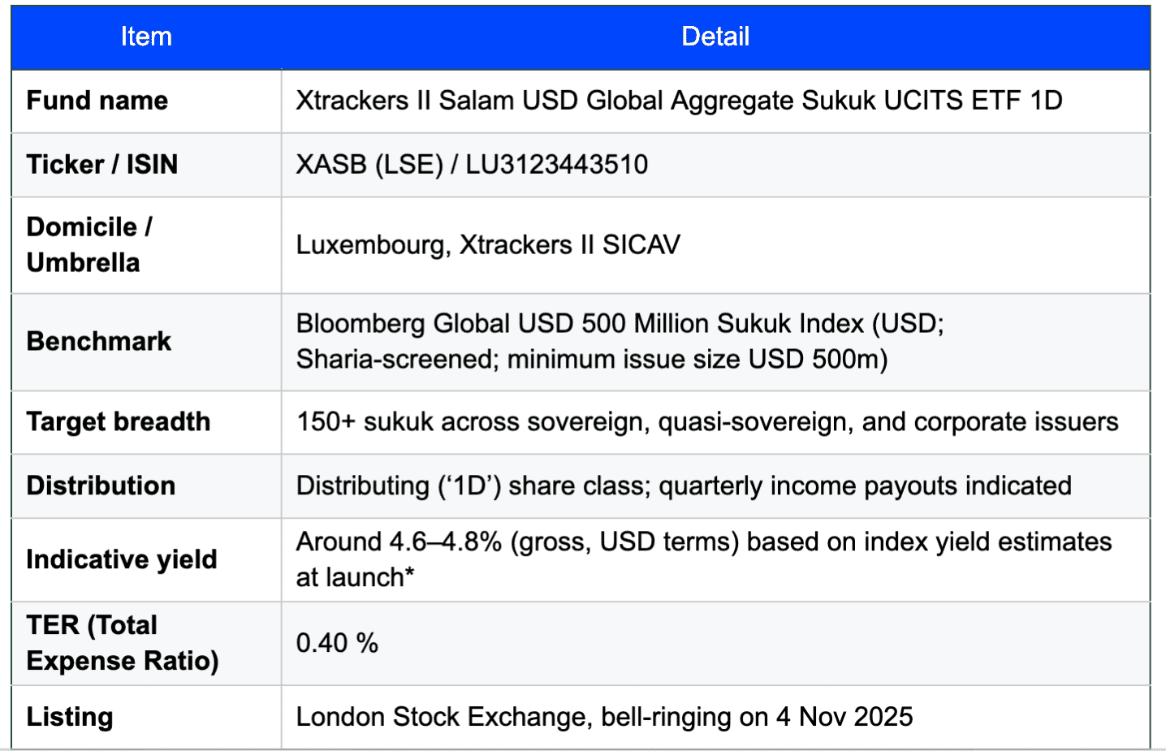Select the "TER (Total Expense Ratio)" label
The image size is (1166, 755).
click(x=123, y=643)
